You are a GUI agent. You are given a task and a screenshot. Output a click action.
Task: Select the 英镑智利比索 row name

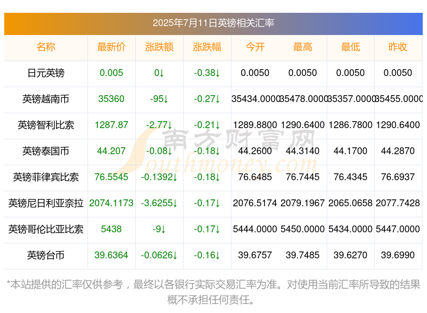click(46, 125)
